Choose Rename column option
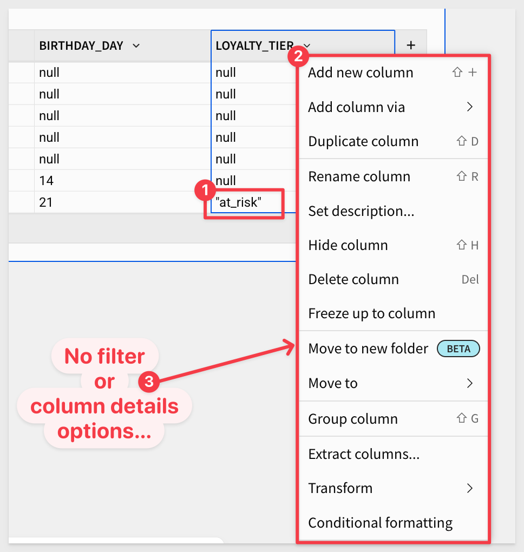The width and height of the screenshot is (524, 552). coord(393,176)
